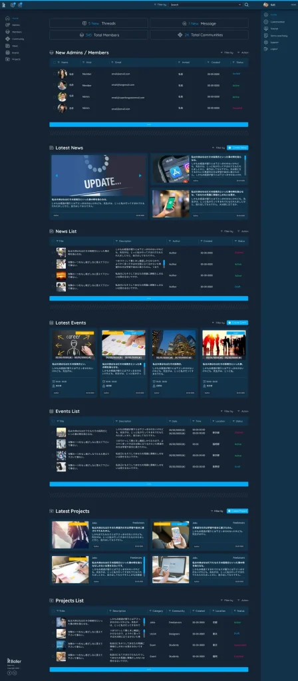The image size is (298, 681).
Task: Click the Facebook icon under Baller footer
Action: [x=9, y=673]
